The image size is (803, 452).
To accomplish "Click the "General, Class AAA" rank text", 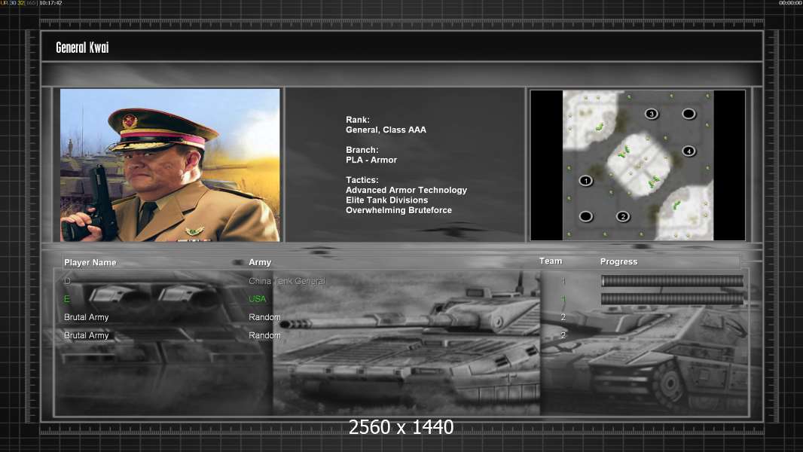I will pos(386,130).
